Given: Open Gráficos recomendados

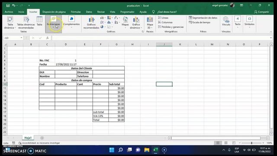Looking at the screenshot, I should pos(91,23).
